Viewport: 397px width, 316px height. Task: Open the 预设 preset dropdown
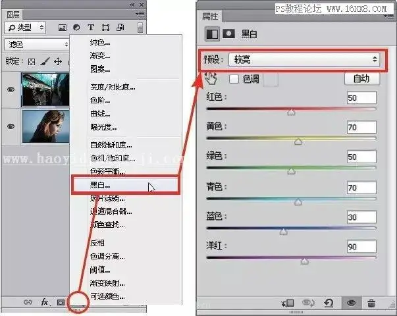304,60
